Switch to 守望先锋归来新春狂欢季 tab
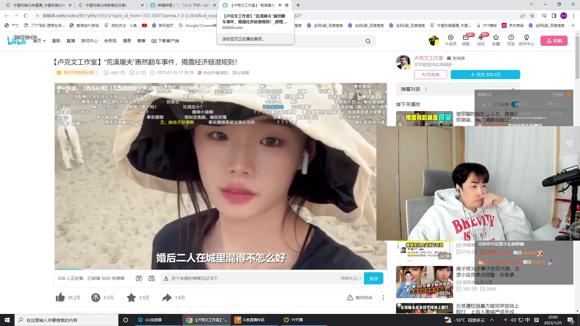The width and height of the screenshot is (580, 326). pyautogui.click(x=111, y=5)
